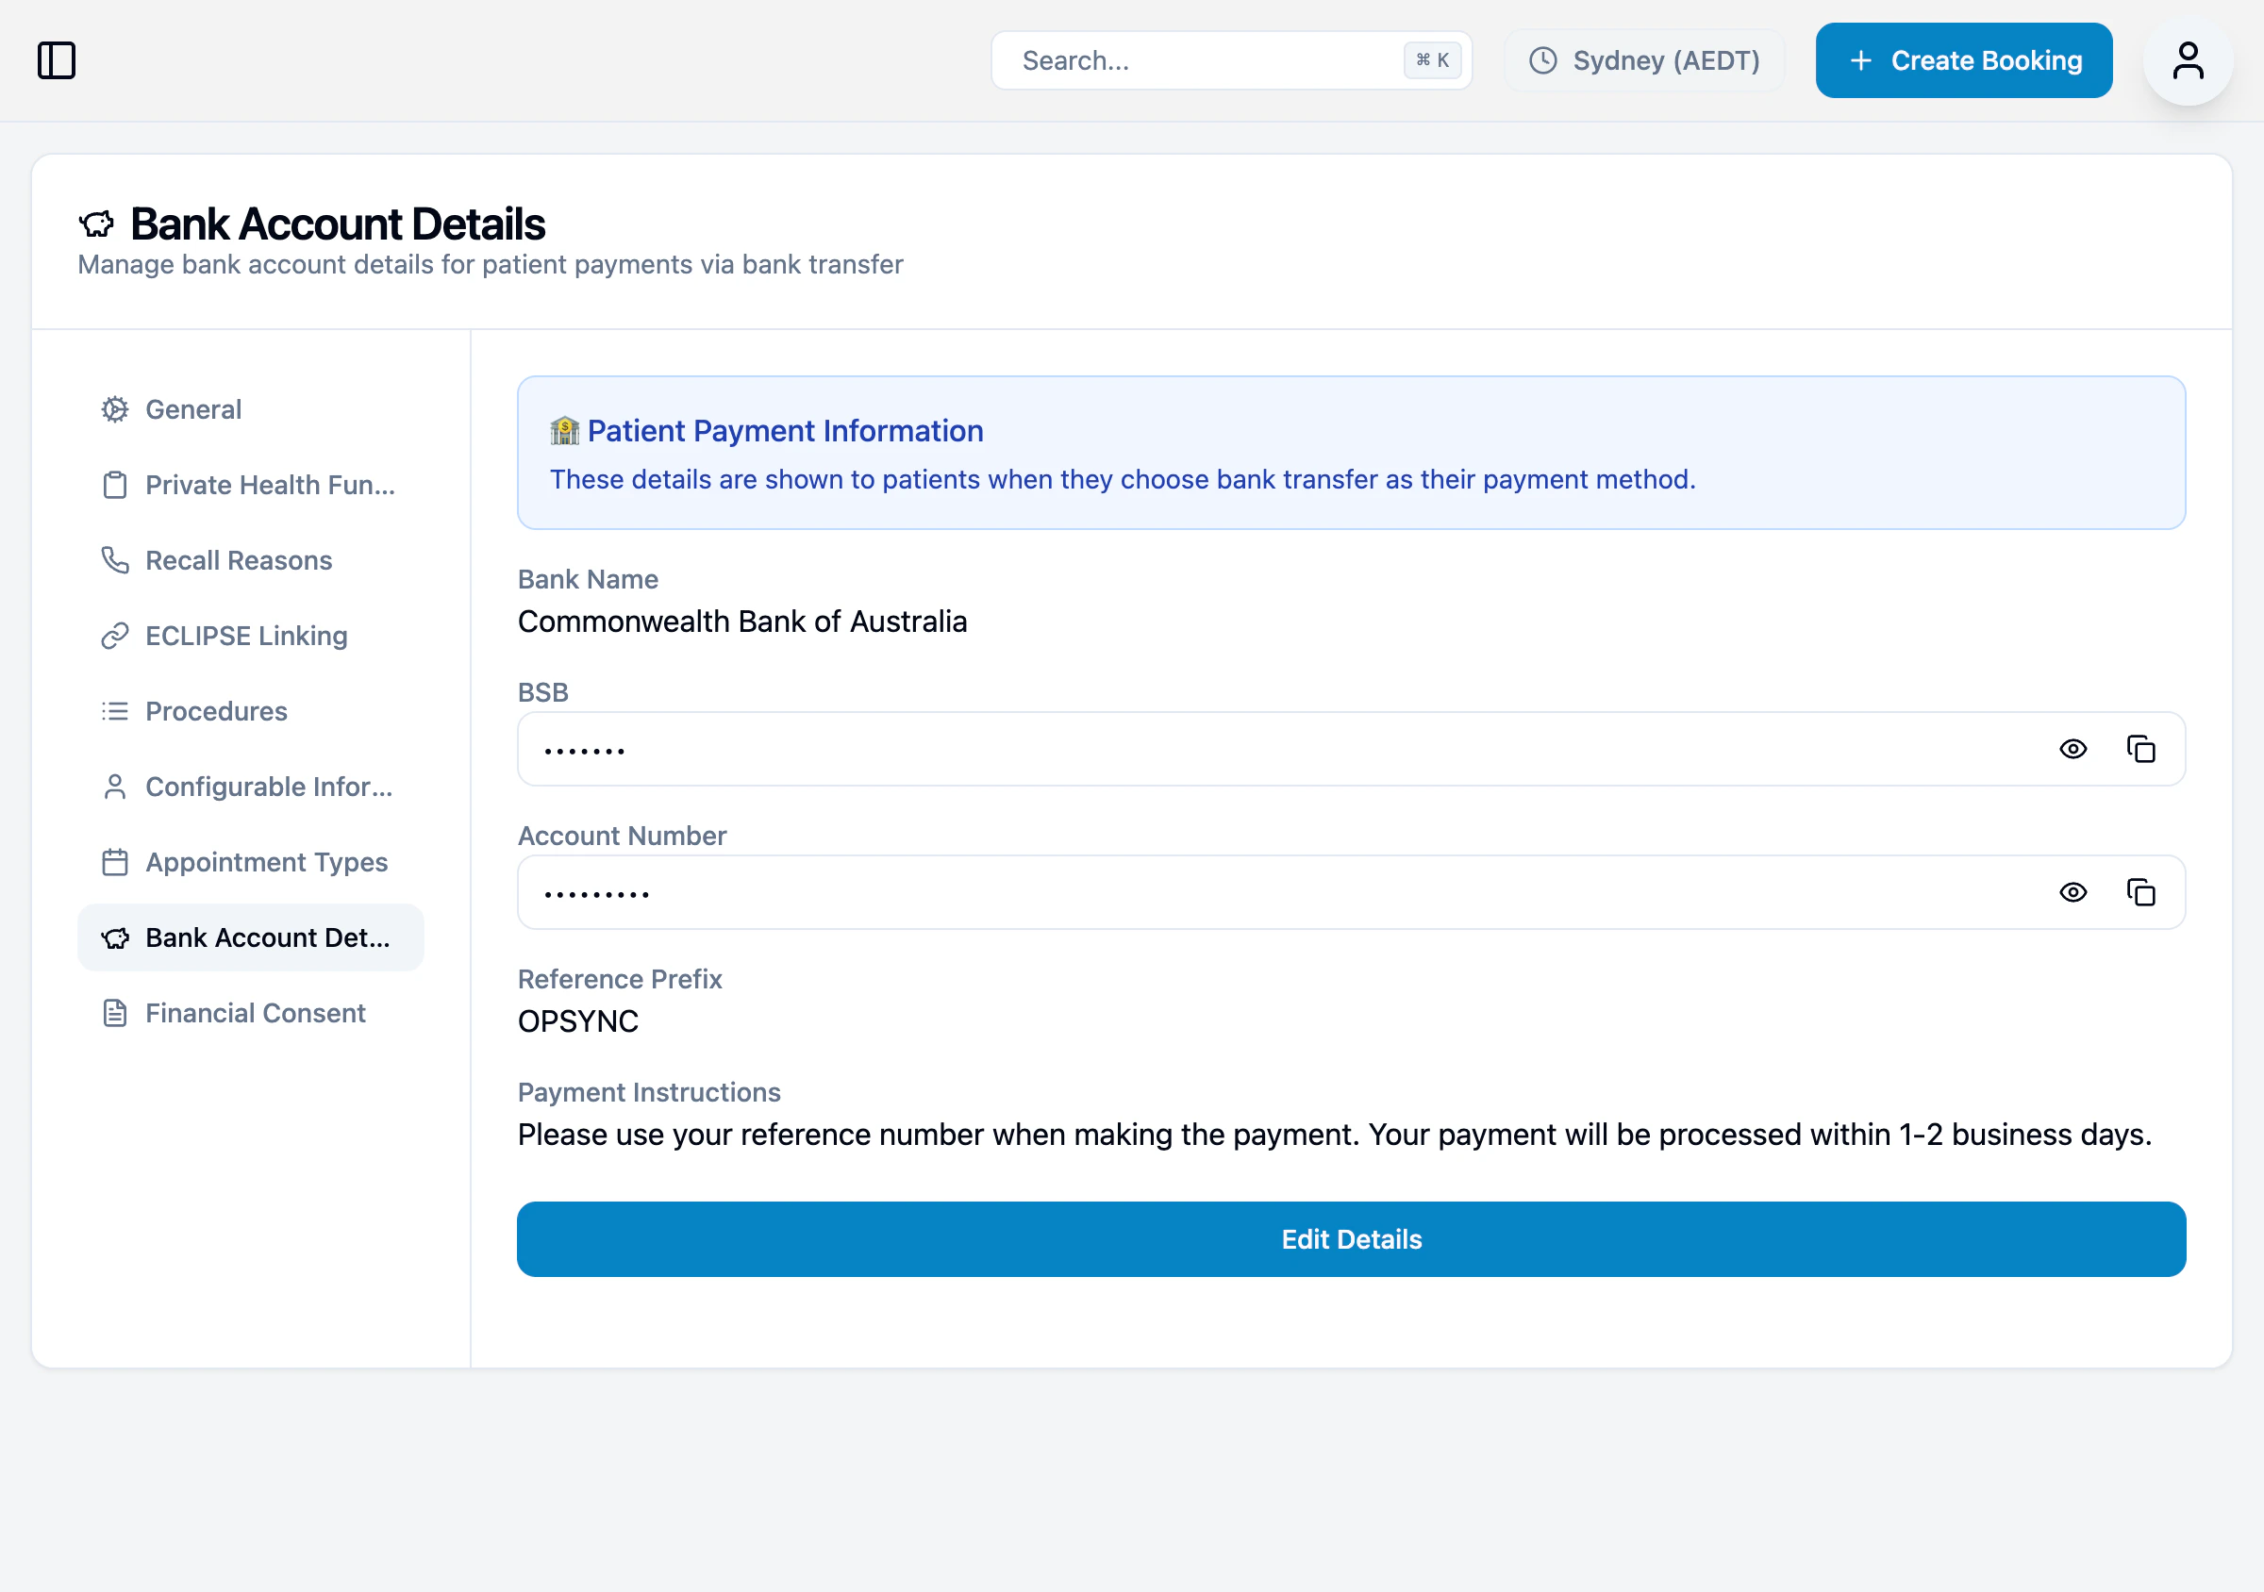Screen dimensions: 2264x1592
Task: Collapse the left sidebar
Action: tap(58, 60)
